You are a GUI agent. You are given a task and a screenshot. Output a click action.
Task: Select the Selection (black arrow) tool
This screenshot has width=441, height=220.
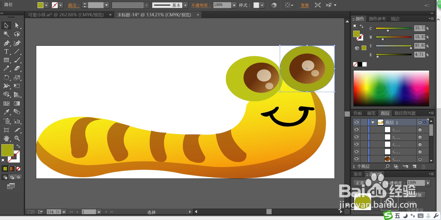click(x=7, y=26)
